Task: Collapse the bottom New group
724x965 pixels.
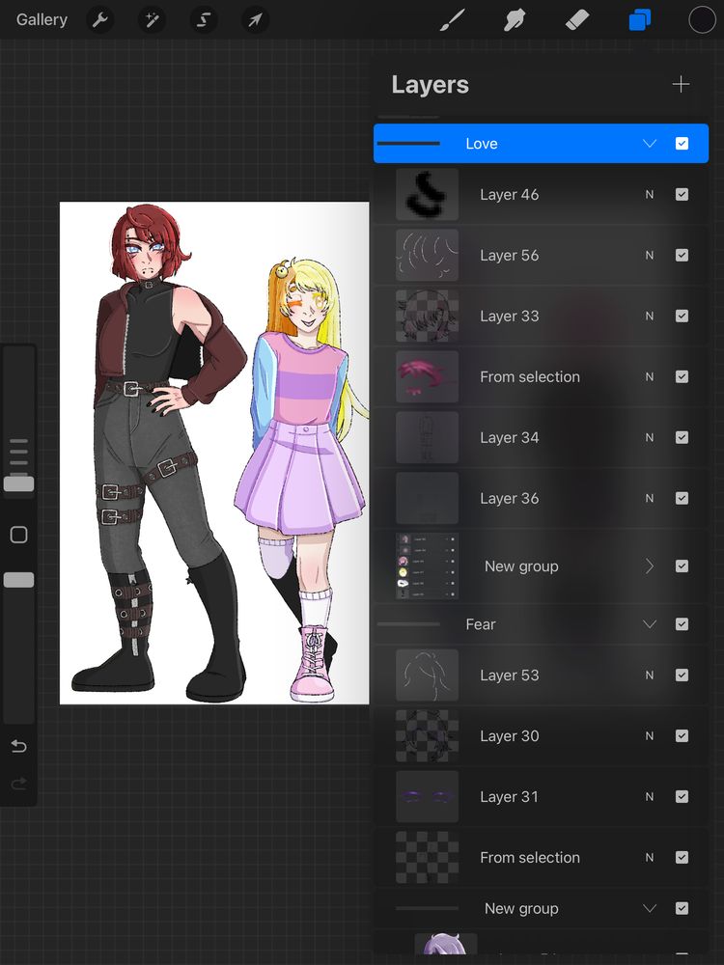Action: click(650, 908)
